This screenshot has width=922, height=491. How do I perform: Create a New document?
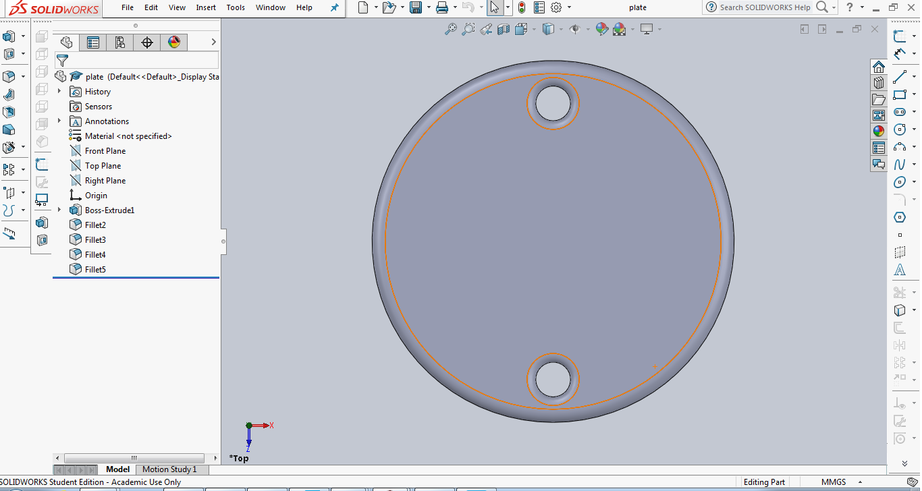tap(364, 7)
